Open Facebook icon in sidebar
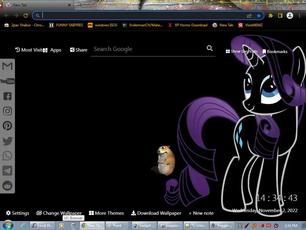Image resolution: width=306 pixels, height=230 pixels. pyautogui.click(x=7, y=96)
